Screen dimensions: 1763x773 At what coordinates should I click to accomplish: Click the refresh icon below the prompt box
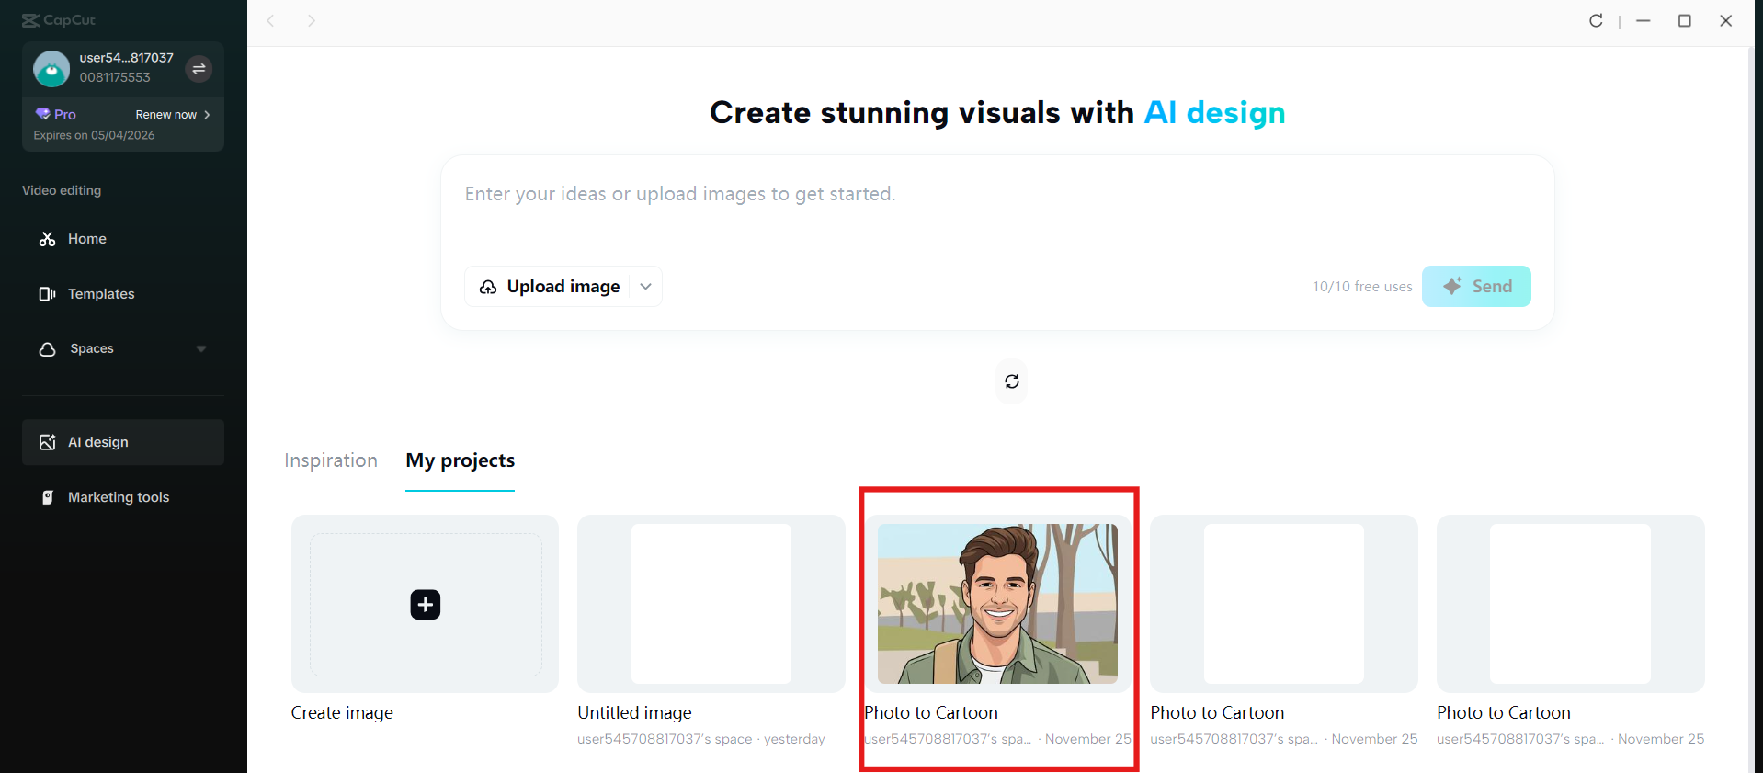point(1011,381)
